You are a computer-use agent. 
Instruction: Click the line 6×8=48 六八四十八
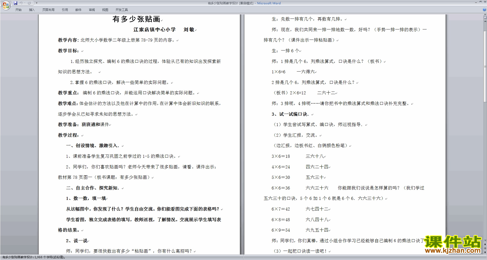[x=300, y=220]
